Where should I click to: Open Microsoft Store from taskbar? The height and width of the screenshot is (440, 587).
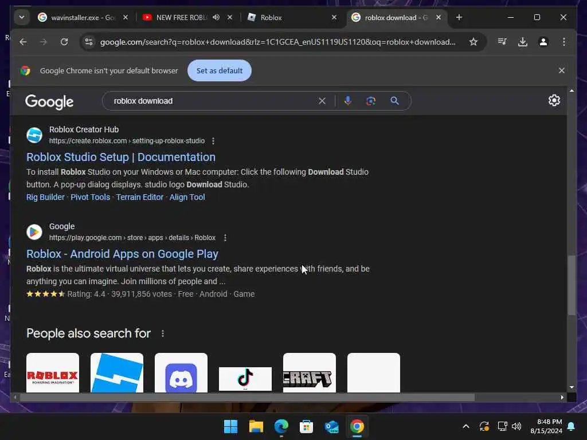306,426
